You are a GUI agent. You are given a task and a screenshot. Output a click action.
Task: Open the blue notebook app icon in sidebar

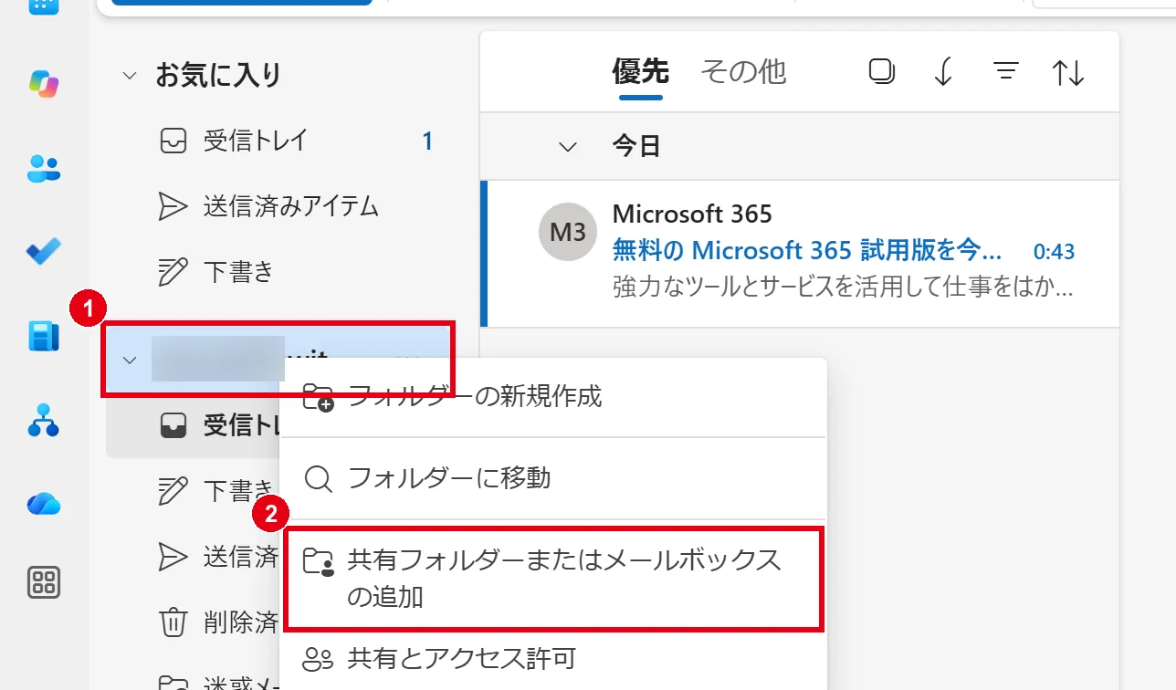click(x=44, y=336)
